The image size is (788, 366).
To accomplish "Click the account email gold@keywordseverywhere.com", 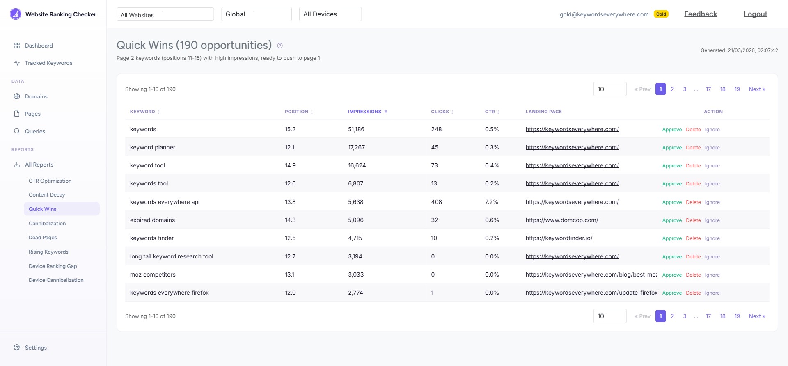I will pyautogui.click(x=604, y=14).
